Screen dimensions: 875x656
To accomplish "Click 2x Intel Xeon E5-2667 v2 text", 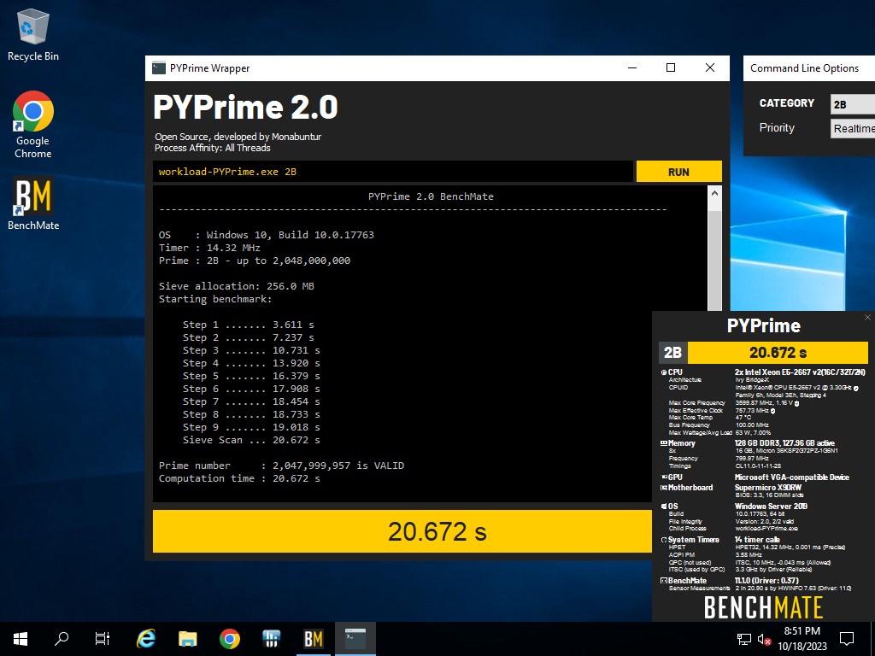I will [800, 372].
